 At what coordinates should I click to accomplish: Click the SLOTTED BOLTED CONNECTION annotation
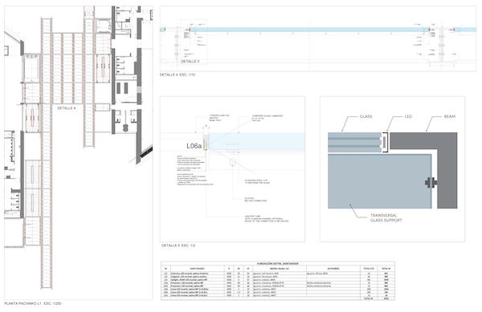tap(255, 200)
